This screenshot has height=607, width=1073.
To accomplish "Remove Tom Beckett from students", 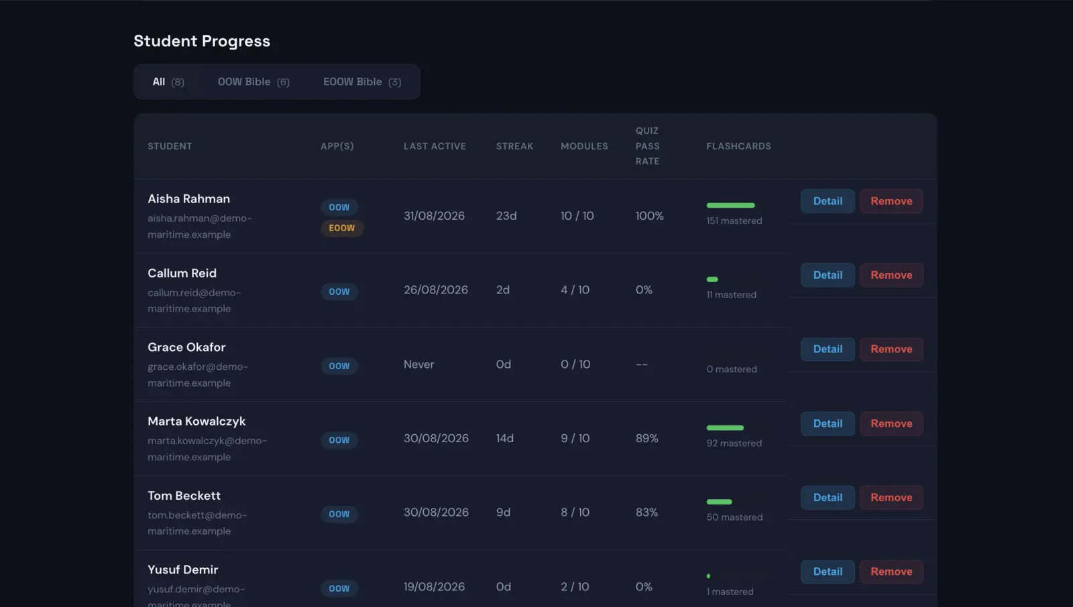I will (891, 498).
